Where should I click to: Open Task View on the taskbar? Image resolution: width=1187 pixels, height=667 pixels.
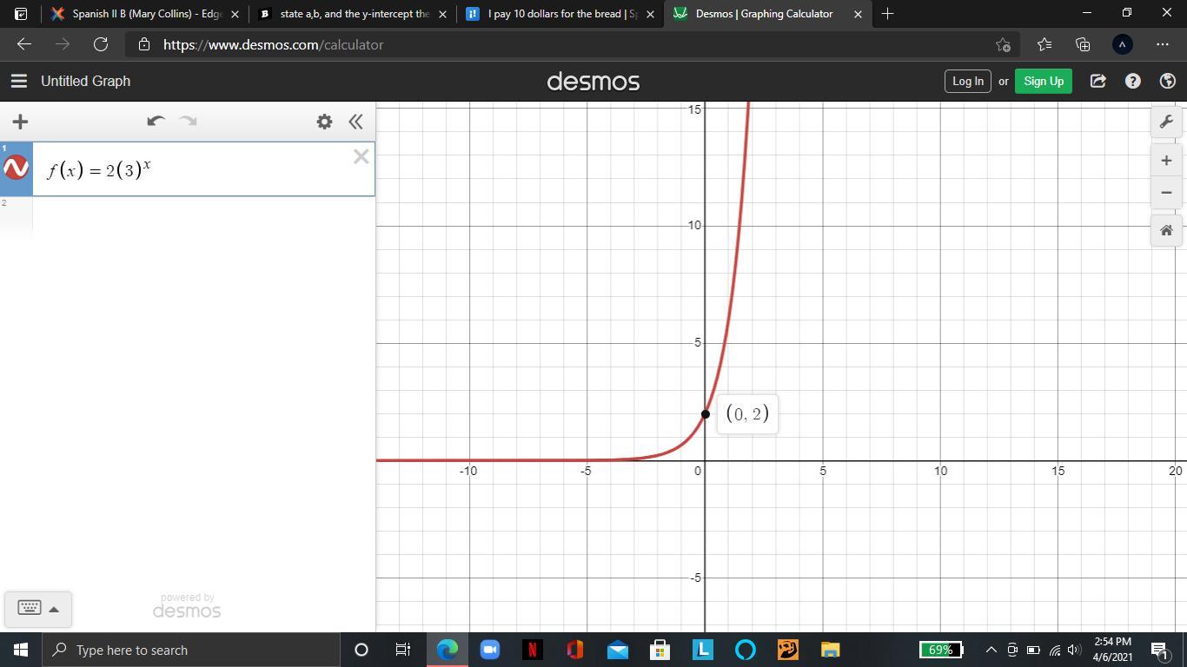[403, 650]
